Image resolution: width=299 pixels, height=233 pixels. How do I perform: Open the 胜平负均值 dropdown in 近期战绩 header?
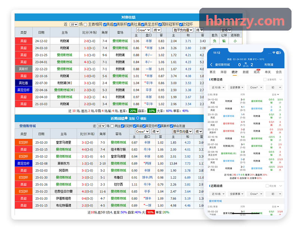point(182,132)
